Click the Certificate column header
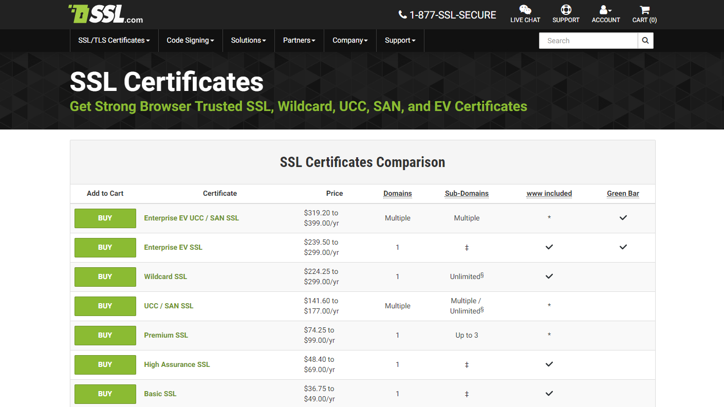Screen dimensions: 724x407 pos(220,194)
